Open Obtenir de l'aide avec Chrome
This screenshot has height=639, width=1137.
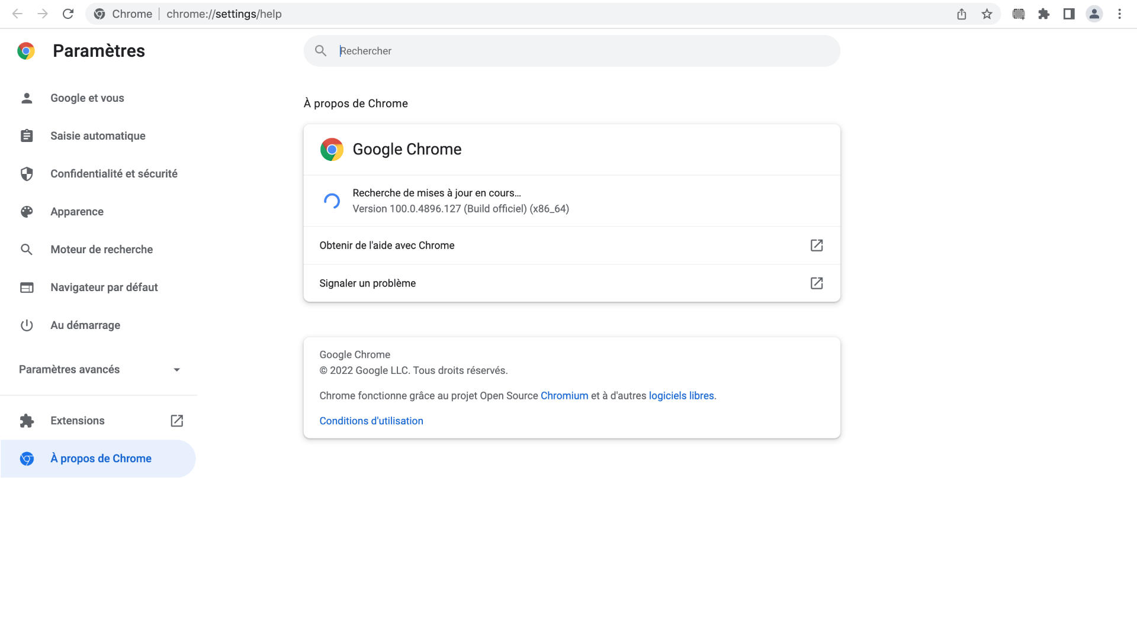click(x=571, y=246)
